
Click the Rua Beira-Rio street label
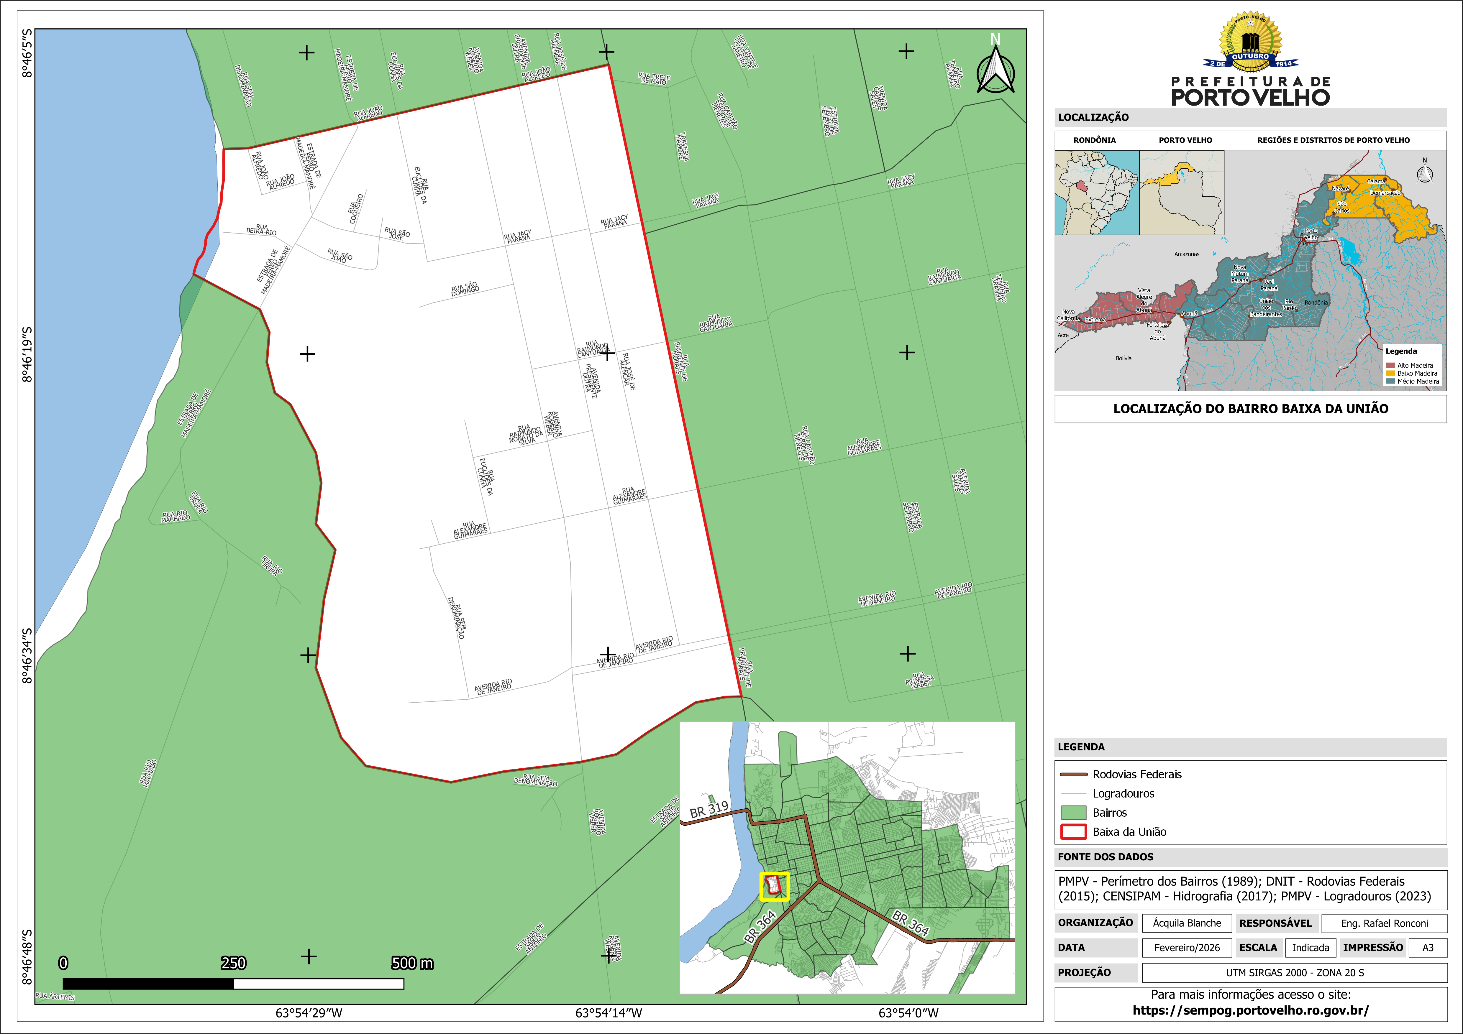coord(261,230)
